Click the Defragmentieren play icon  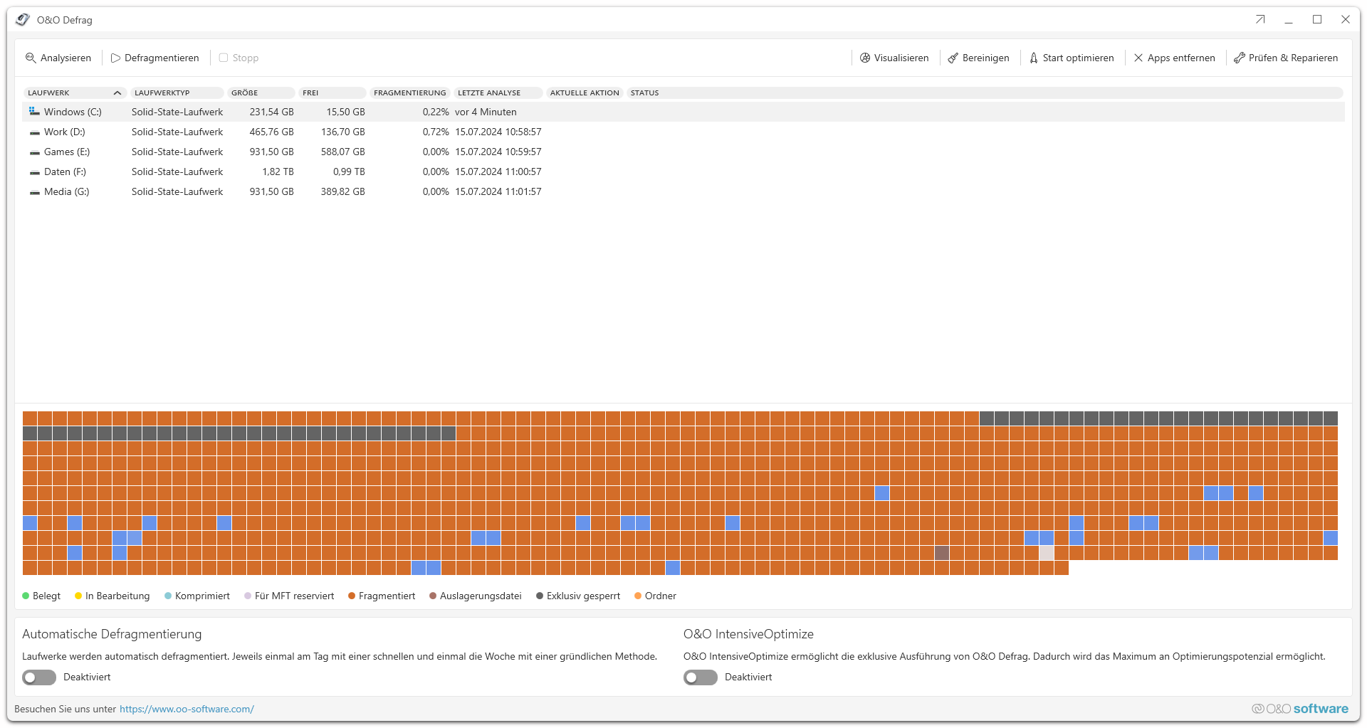(115, 58)
